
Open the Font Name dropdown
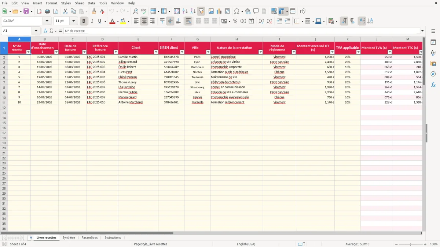tap(47, 21)
